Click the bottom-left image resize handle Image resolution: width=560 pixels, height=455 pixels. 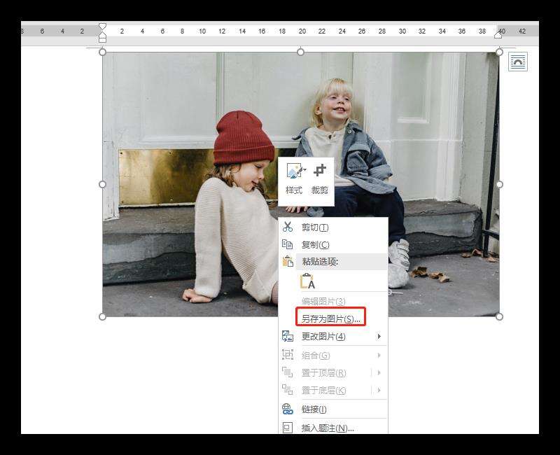[x=102, y=317]
